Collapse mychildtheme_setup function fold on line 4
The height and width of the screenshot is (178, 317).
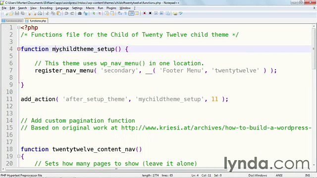pos(19,49)
